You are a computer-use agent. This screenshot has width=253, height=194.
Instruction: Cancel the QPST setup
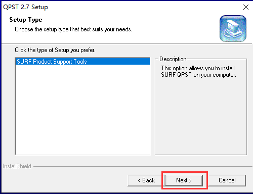click(x=227, y=180)
